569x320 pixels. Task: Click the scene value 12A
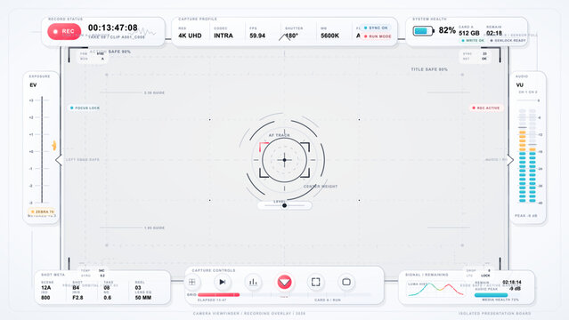45,288
